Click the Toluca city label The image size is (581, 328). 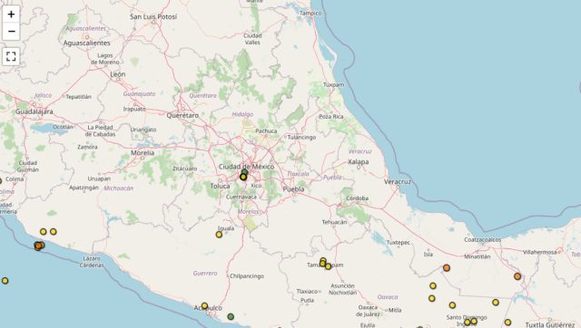[x=220, y=186]
